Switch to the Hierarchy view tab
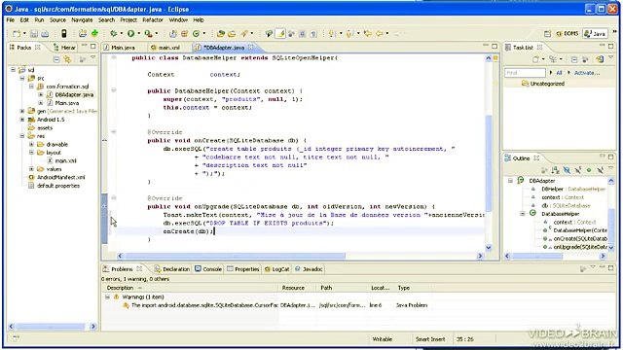623x350 pixels. 64,48
